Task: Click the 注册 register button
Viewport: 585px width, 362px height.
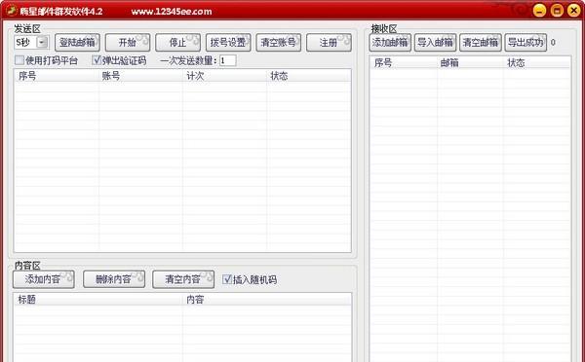Action: click(x=329, y=43)
